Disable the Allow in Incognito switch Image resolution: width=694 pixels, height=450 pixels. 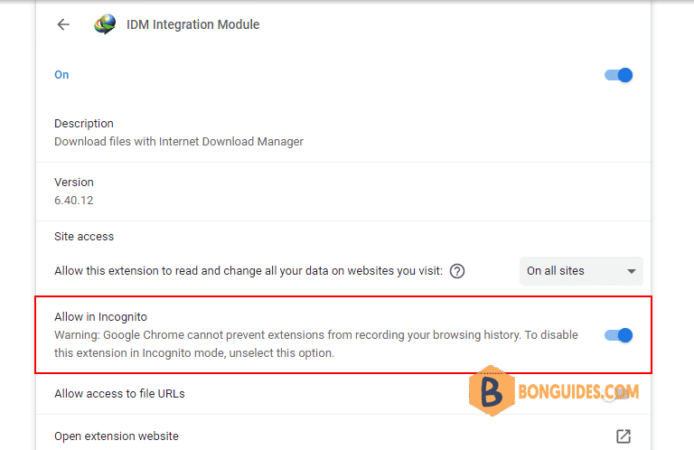click(x=618, y=335)
